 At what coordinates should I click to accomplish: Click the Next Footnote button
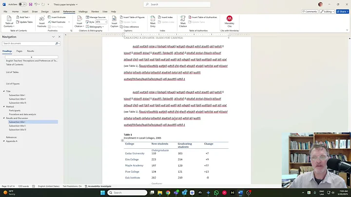point(57,22)
